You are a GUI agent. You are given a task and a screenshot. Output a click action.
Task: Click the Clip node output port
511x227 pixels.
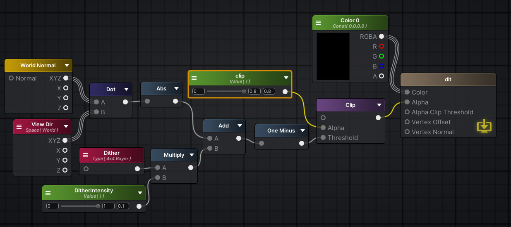click(x=378, y=118)
